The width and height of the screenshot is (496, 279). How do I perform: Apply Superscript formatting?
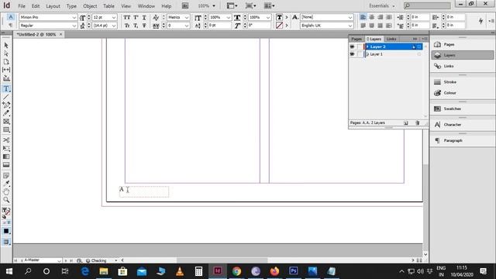(136, 17)
